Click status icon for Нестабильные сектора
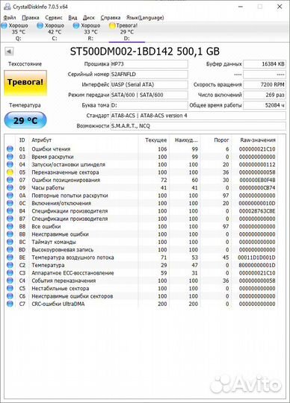Screen dimensions: 290x403 pyautogui.click(x=10, y=288)
